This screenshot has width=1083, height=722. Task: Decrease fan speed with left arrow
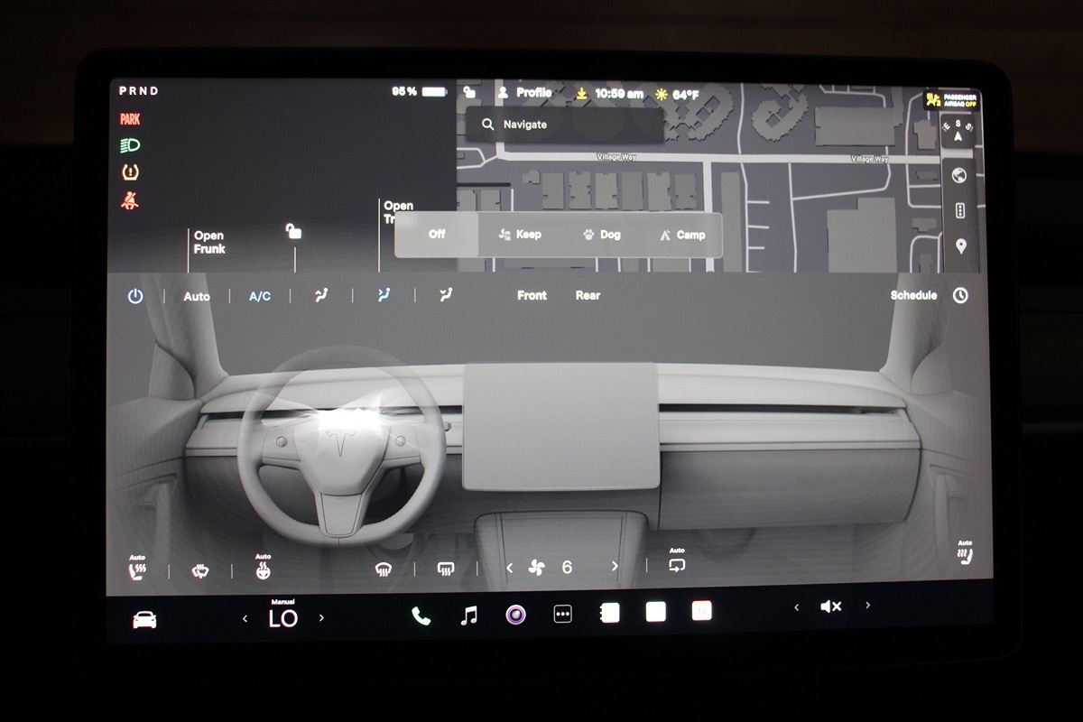(509, 568)
